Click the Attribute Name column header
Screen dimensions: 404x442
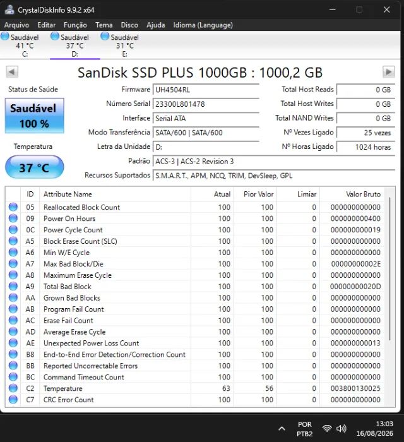[116, 194]
